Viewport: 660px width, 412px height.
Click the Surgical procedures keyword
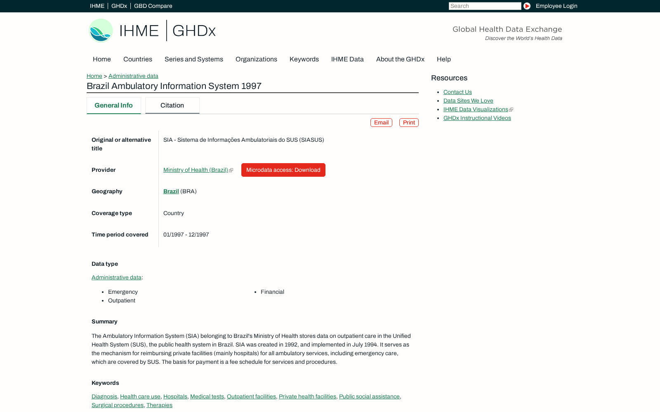pos(118,405)
